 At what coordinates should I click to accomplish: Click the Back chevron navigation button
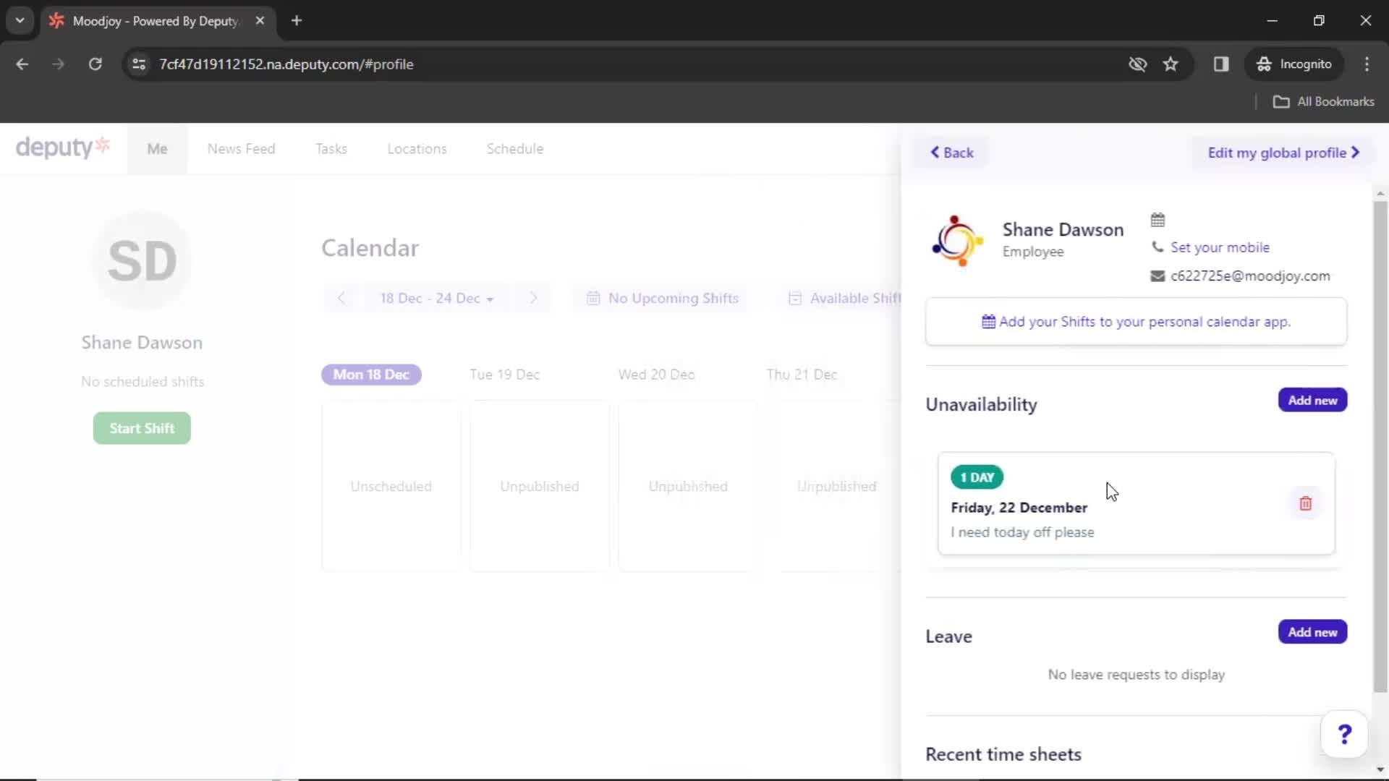pyautogui.click(x=951, y=153)
